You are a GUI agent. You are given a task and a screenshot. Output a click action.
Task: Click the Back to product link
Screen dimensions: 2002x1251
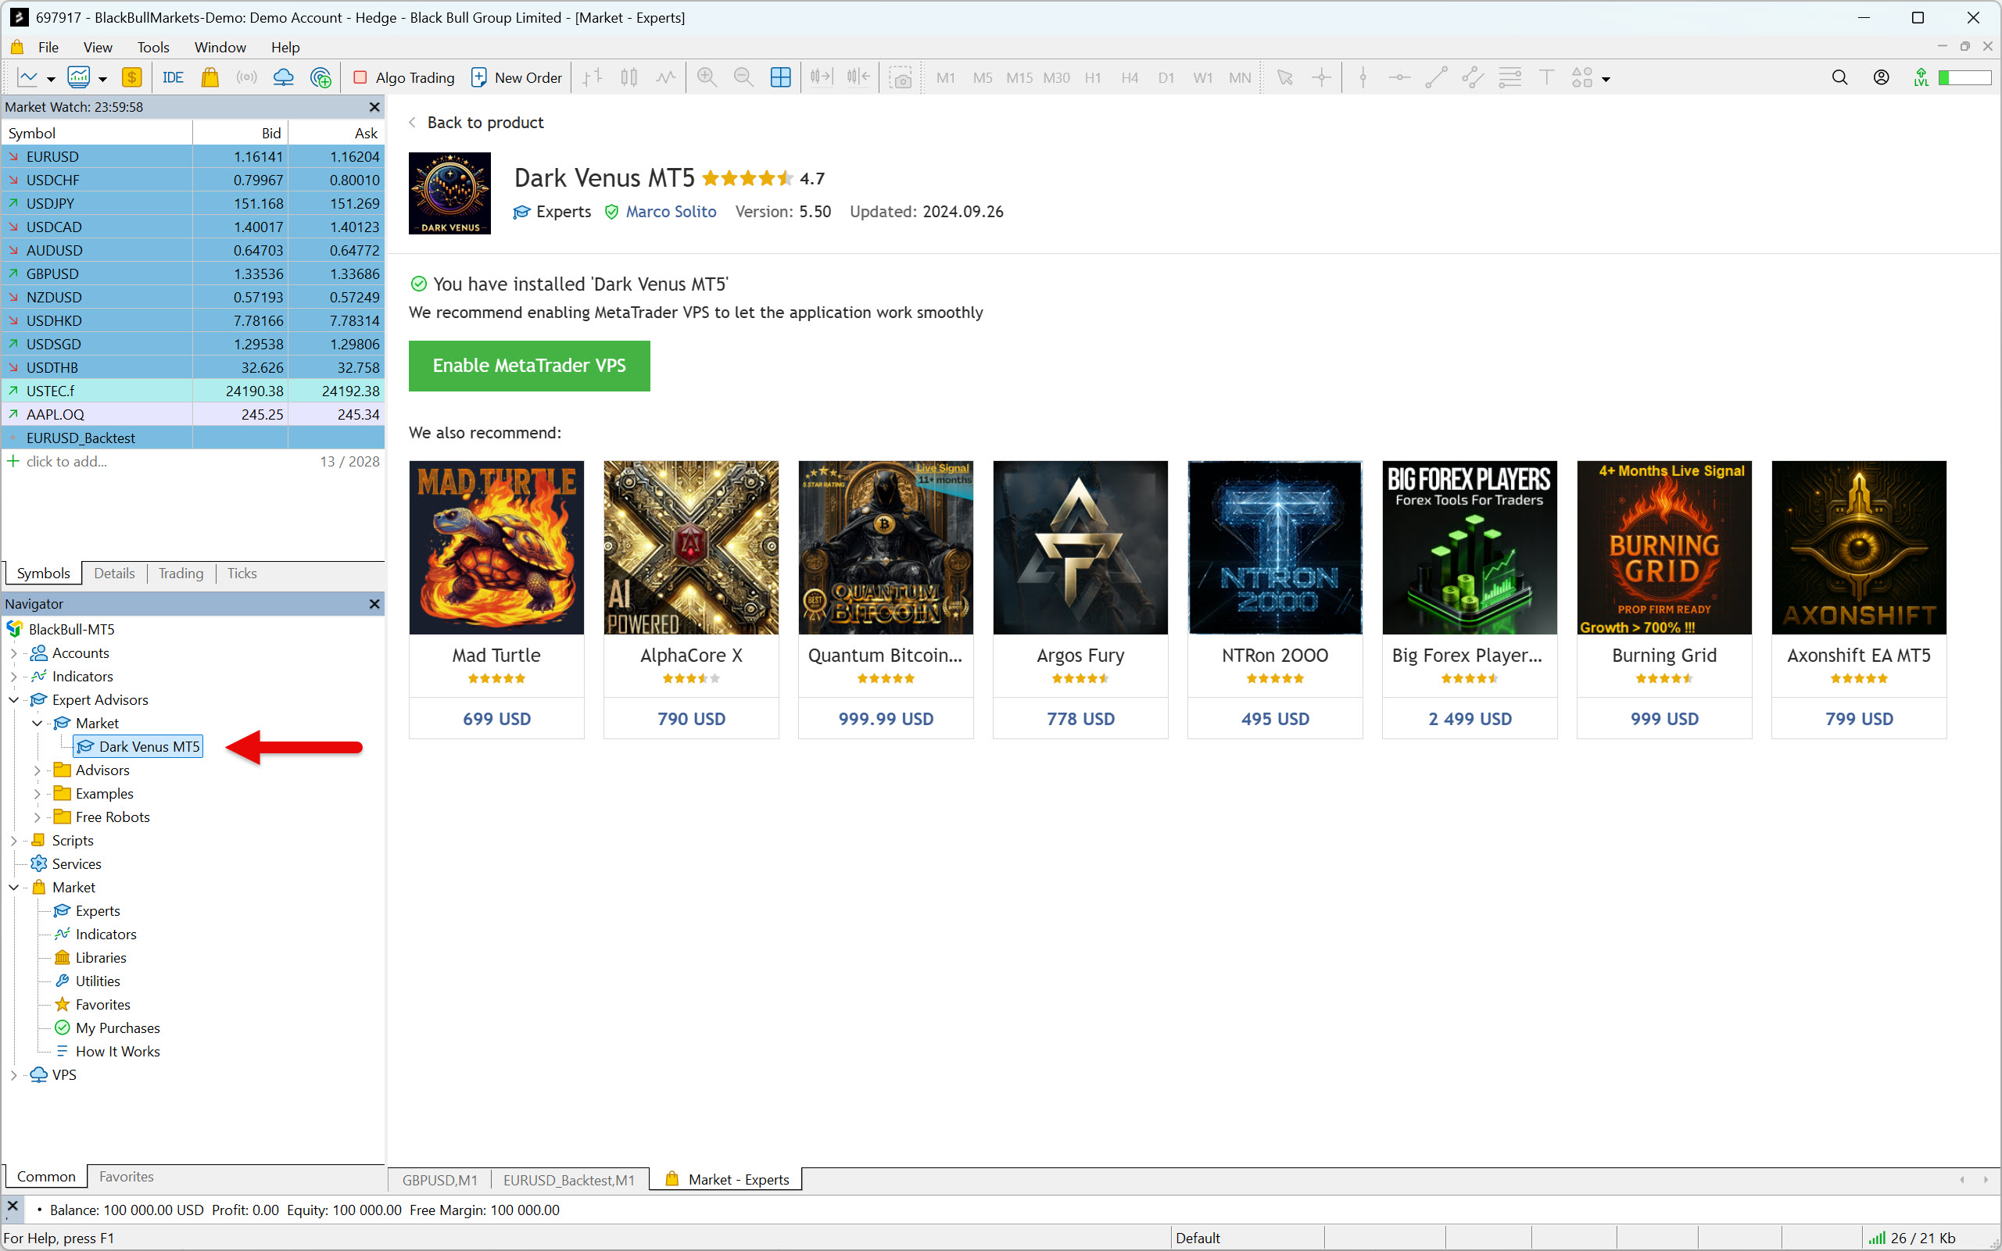(x=485, y=123)
